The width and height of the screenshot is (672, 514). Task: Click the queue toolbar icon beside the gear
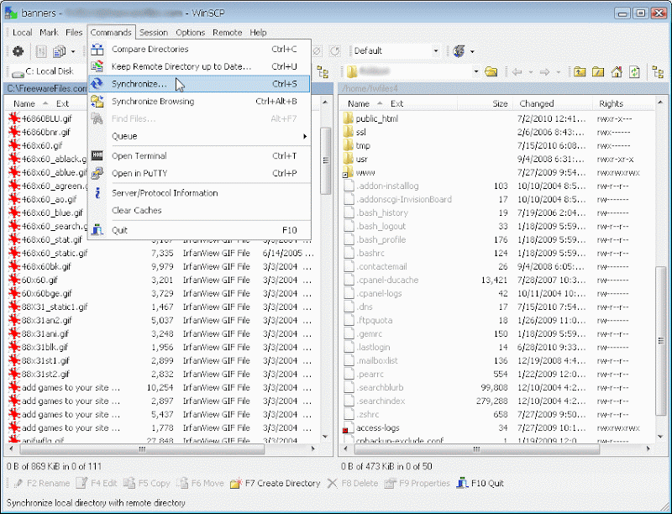click(x=41, y=51)
